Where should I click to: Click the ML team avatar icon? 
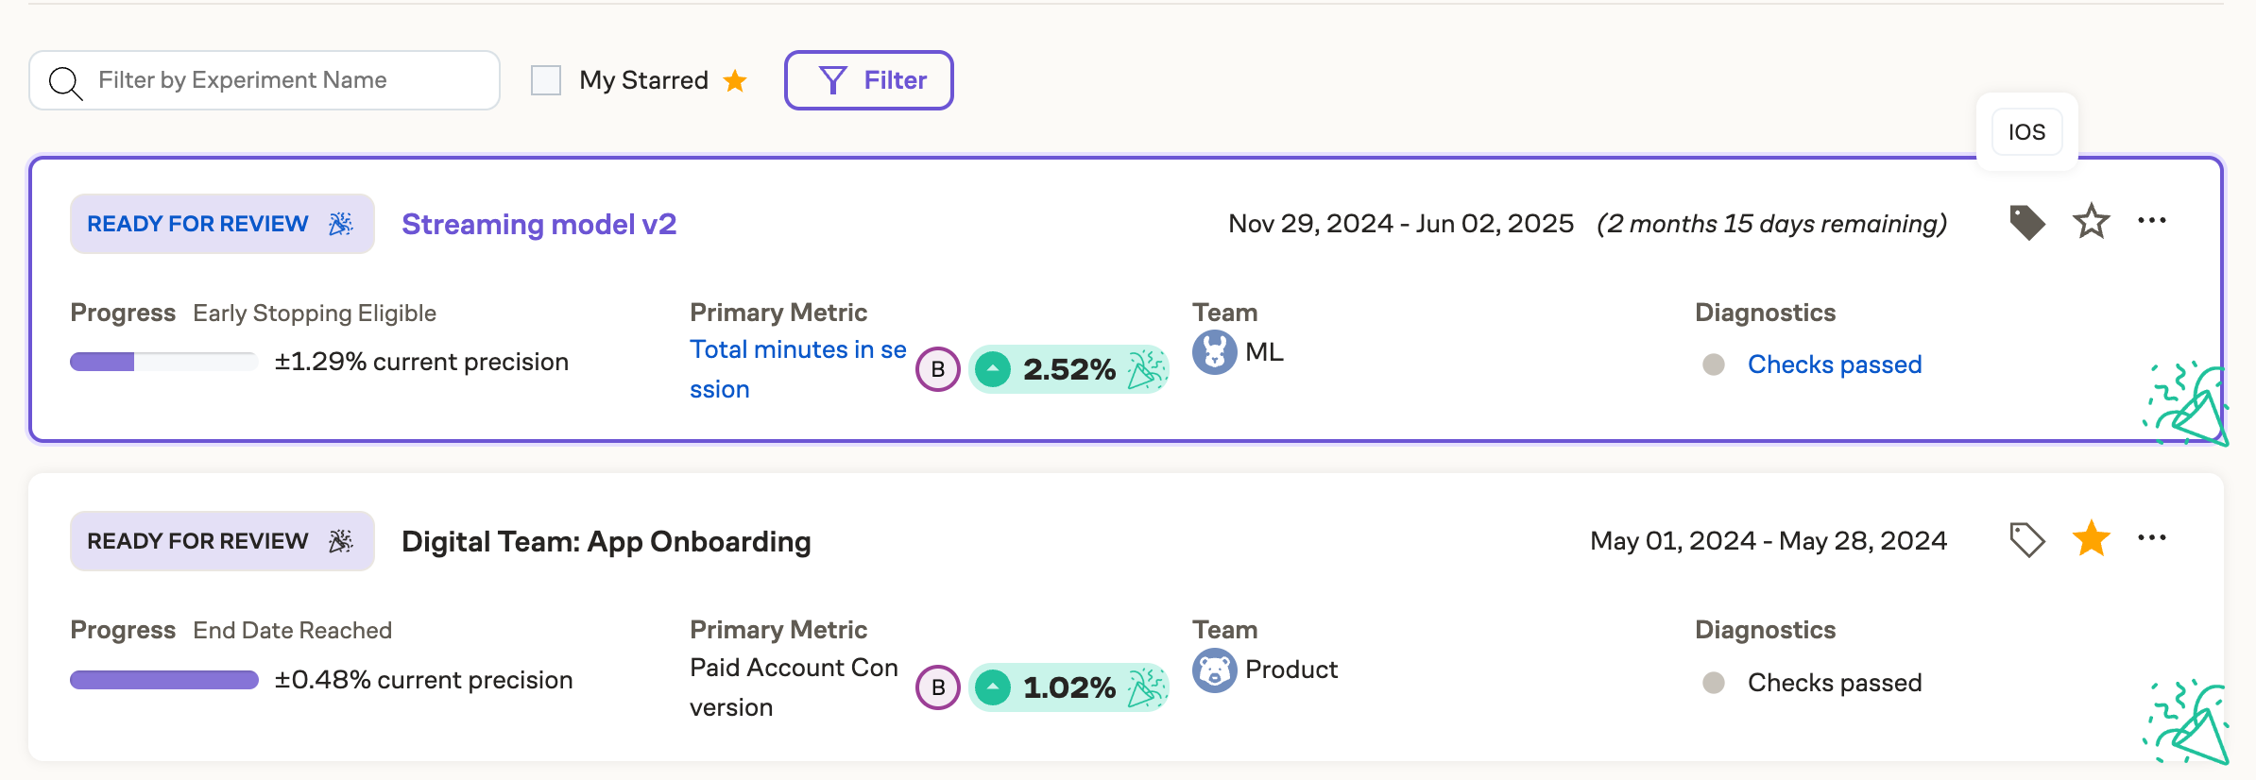click(1214, 352)
